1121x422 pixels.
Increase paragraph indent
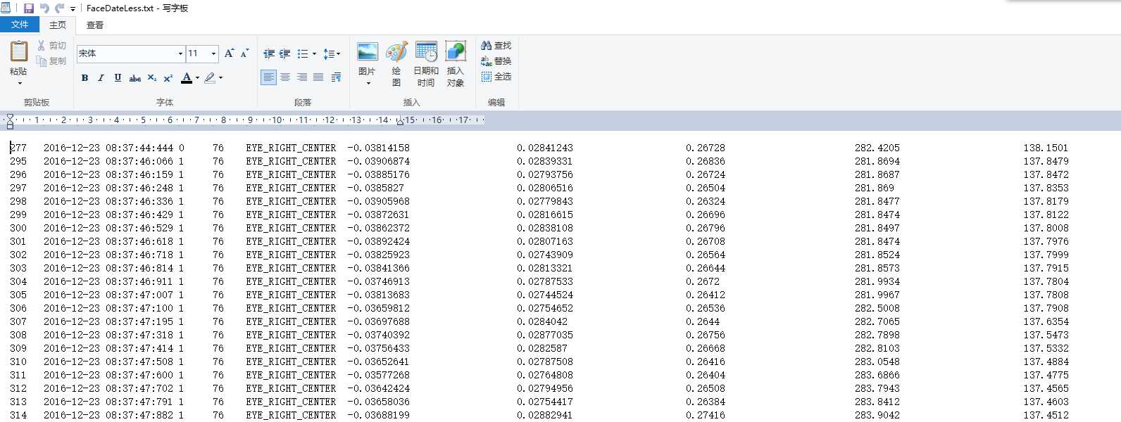[x=284, y=53]
